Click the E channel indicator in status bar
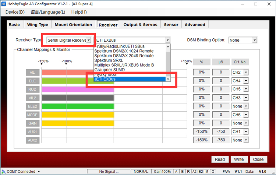This screenshot has height=175, width=276. (183, 171)
